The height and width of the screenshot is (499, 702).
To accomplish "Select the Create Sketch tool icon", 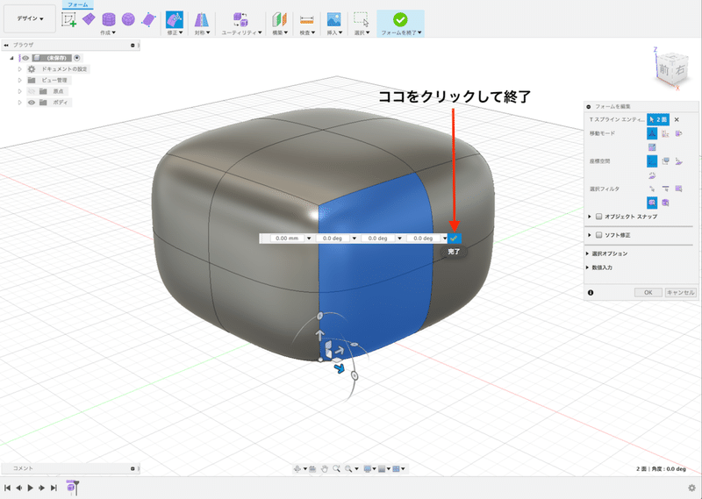I will click(x=68, y=19).
